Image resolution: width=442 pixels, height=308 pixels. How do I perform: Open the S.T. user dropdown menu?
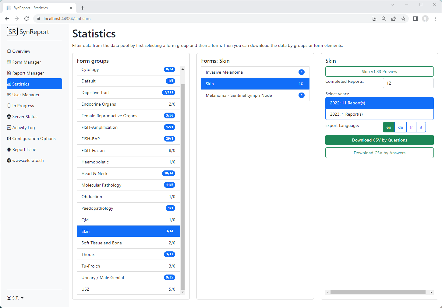pos(15,298)
